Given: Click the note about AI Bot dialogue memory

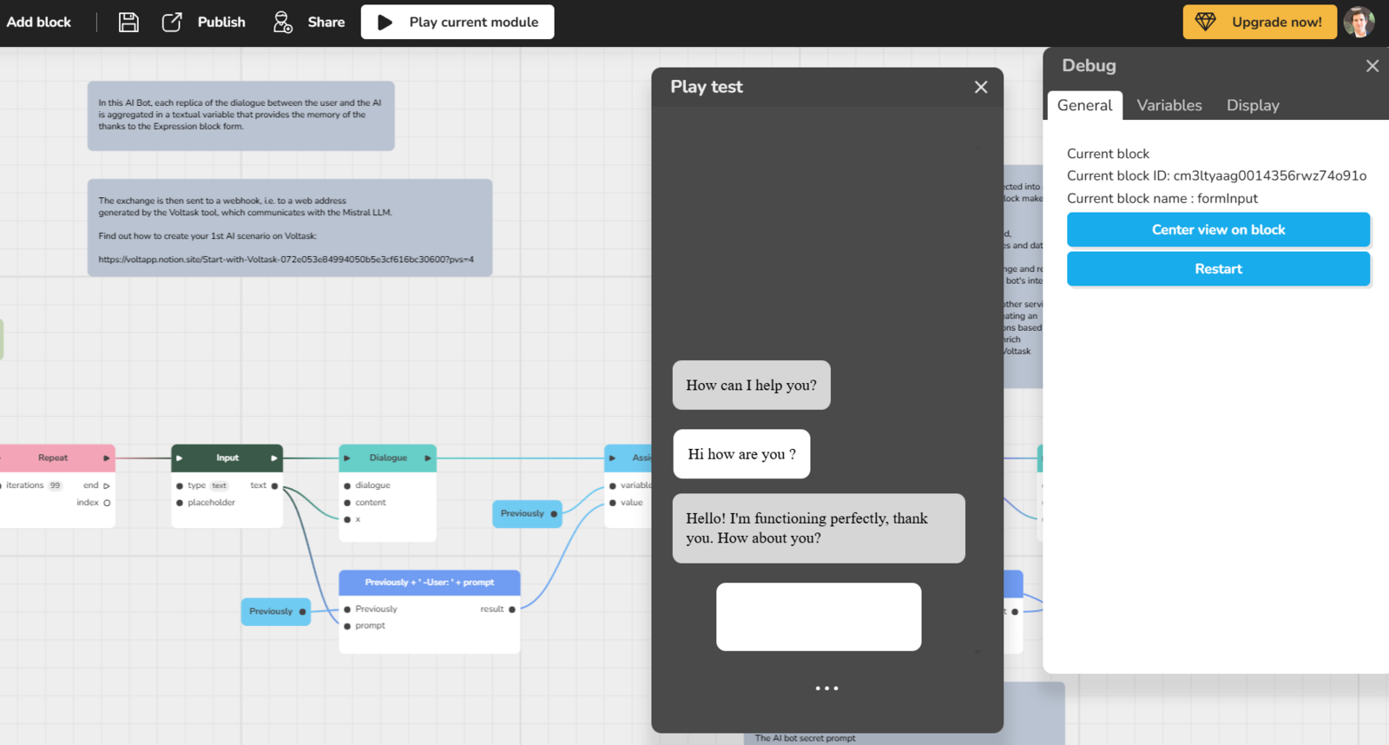Looking at the screenshot, I should (240, 115).
